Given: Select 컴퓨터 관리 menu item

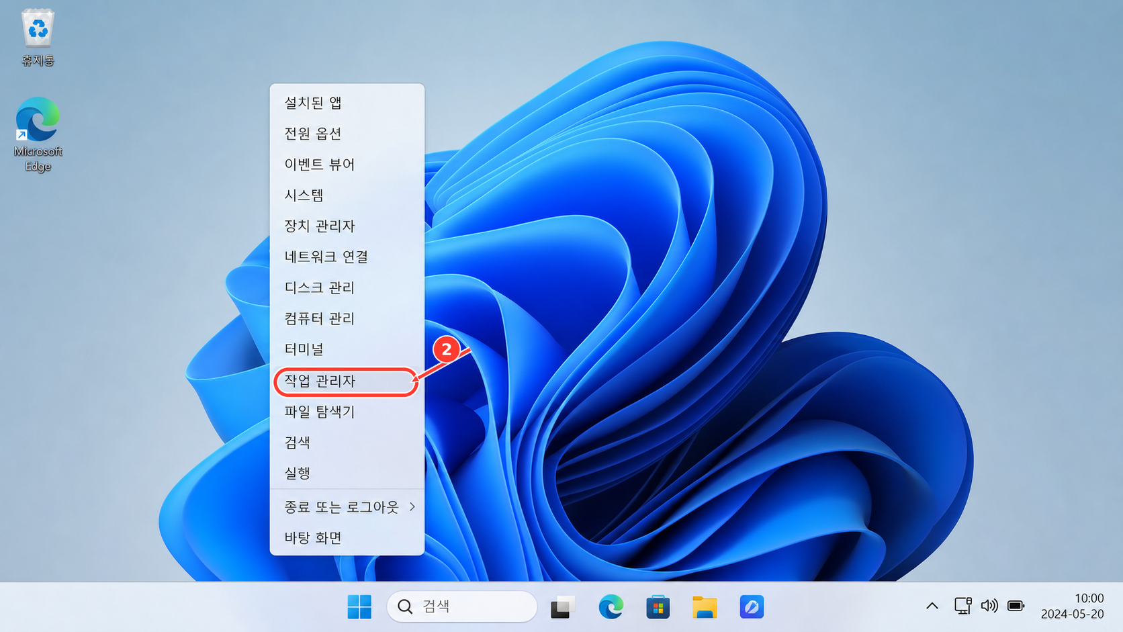Looking at the screenshot, I should pyautogui.click(x=347, y=319).
